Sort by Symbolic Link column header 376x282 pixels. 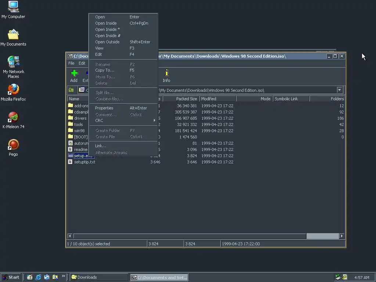[x=291, y=99]
